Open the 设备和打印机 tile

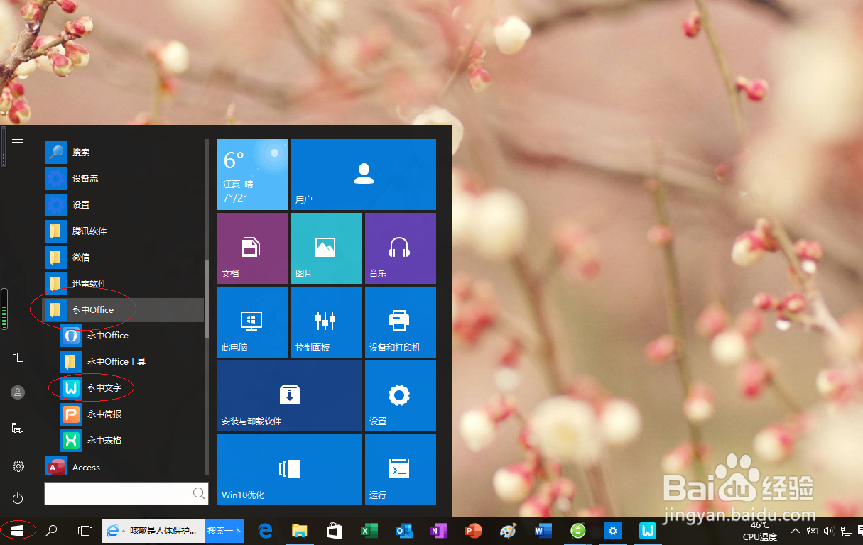point(401,322)
